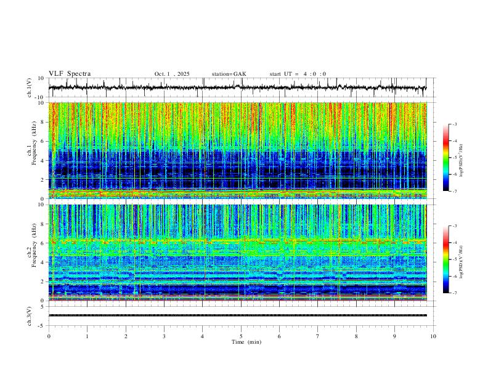Image resolution: width=488 pixels, height=377 pixels.
Task: Click the 'start UT = 4 :0 :0' label
Action: coord(298,74)
